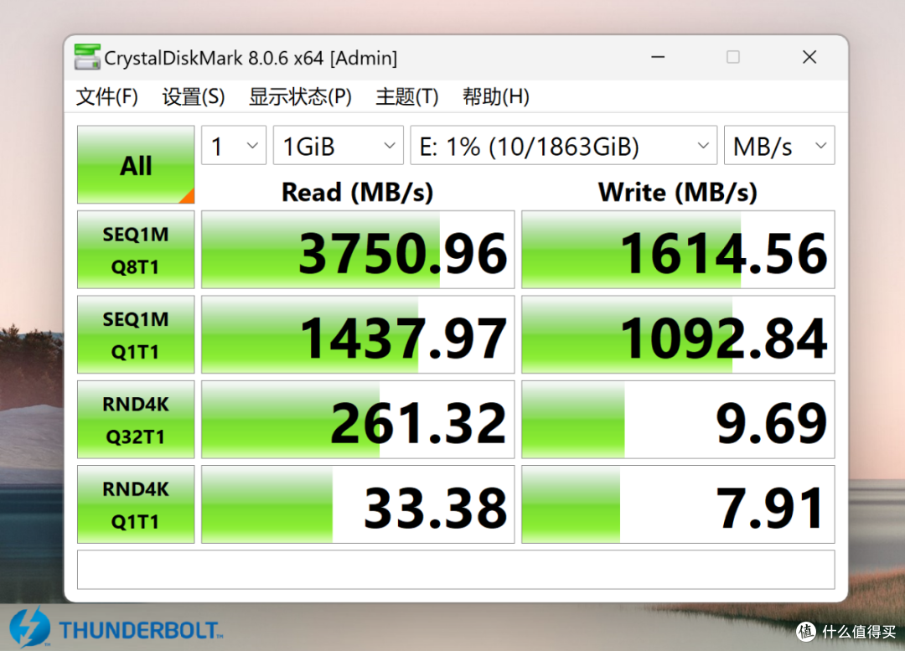905x651 pixels.
Task: Click the CrystalDiskMark app icon in title bar
Action: 88,57
